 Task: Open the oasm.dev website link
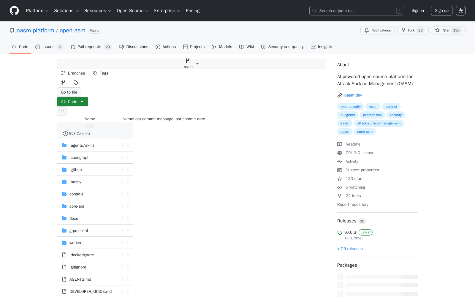coord(353,95)
